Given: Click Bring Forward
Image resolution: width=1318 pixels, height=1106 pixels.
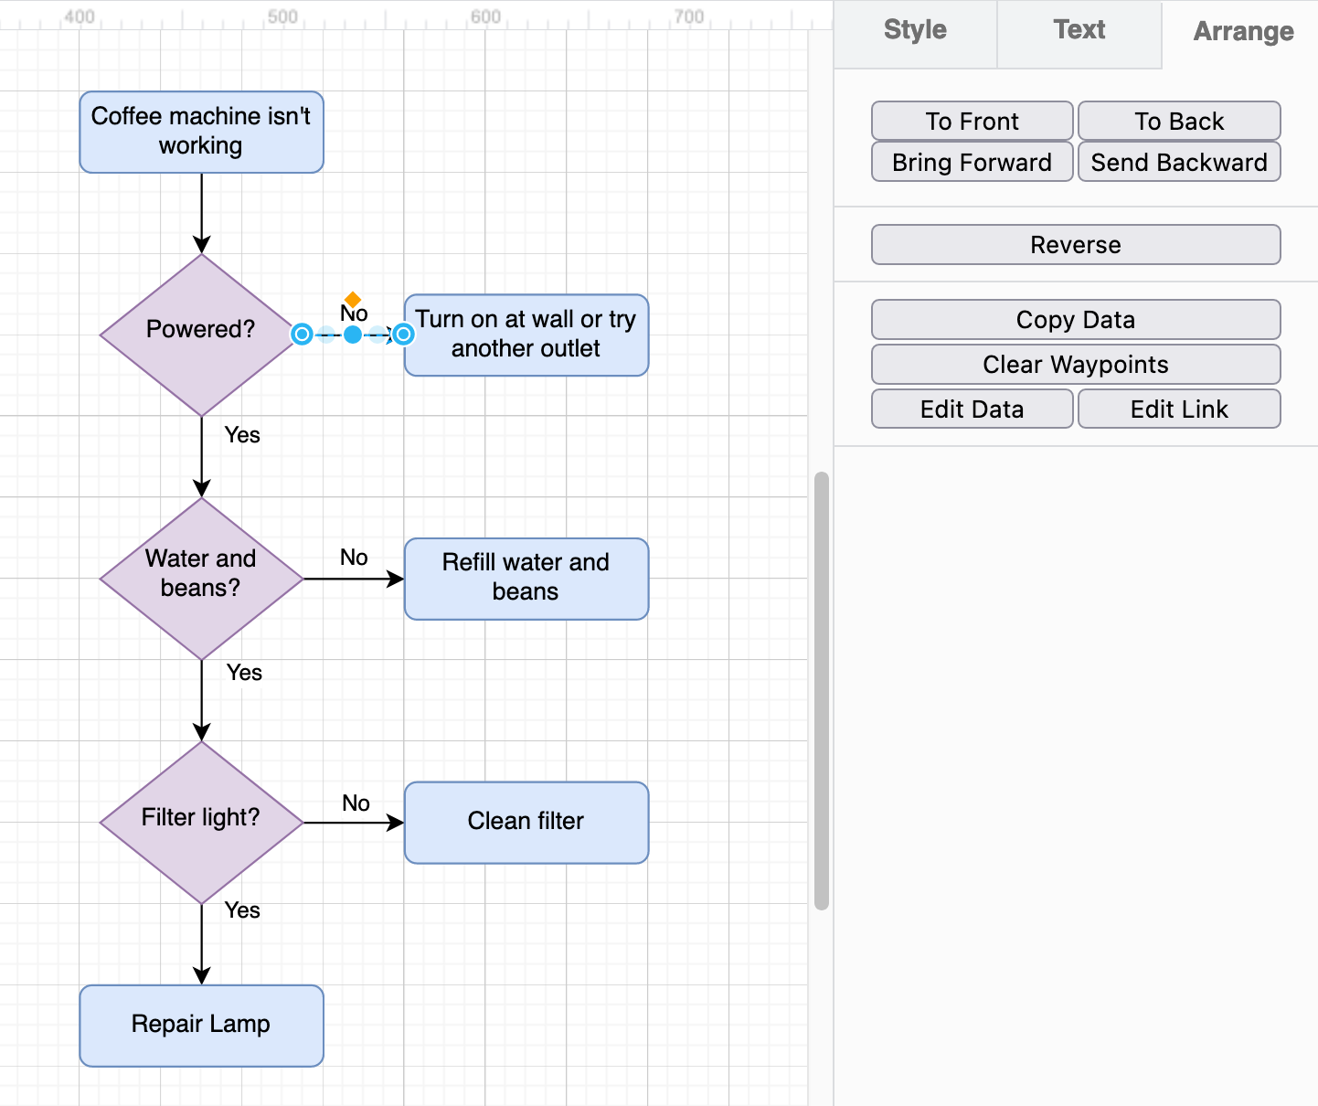Looking at the screenshot, I should [x=972, y=162].
